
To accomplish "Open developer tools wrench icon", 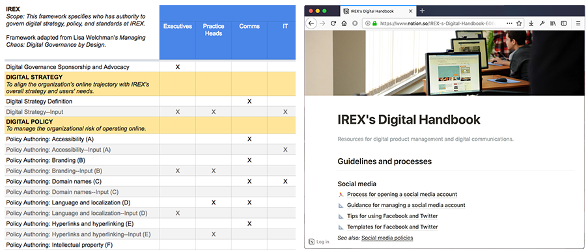I will [542, 23].
